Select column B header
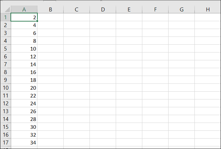 click(x=50, y=9)
